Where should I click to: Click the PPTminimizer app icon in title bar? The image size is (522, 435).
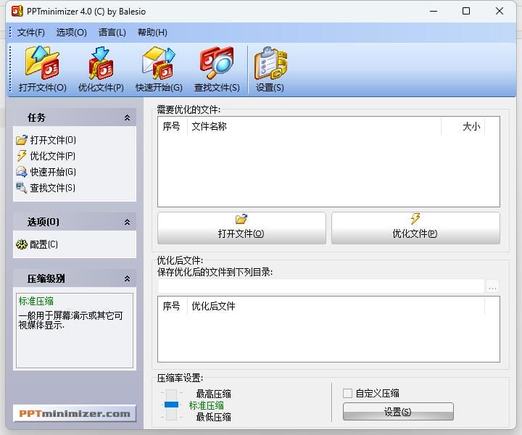(x=17, y=11)
